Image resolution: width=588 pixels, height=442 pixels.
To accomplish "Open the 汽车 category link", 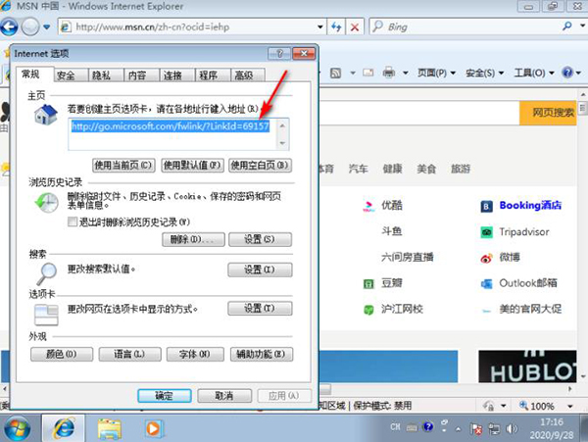I will 358,169.
